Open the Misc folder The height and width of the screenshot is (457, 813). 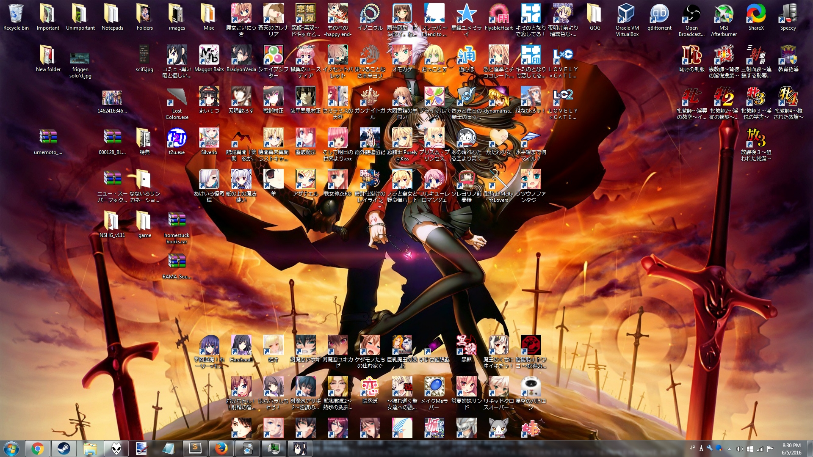click(x=209, y=17)
